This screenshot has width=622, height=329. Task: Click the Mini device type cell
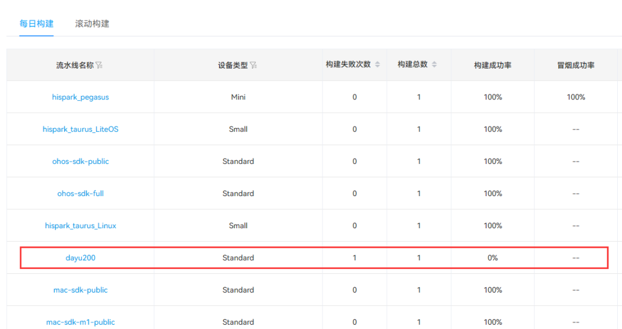tap(238, 97)
